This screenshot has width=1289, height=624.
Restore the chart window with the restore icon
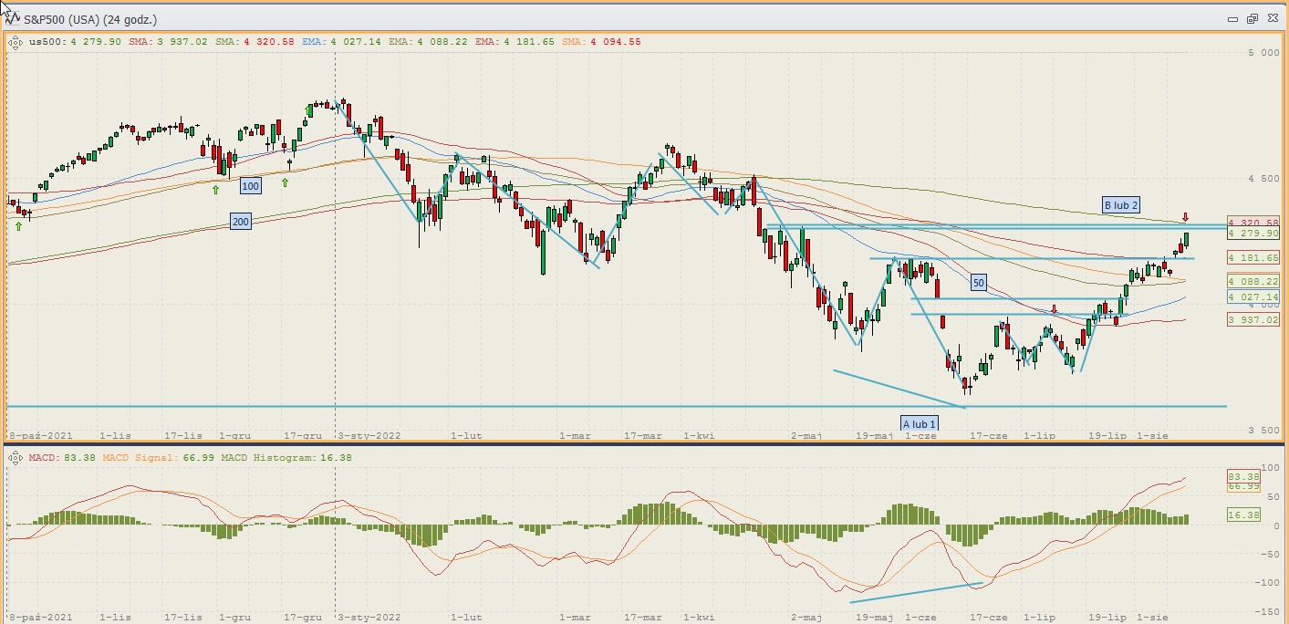click(x=1252, y=18)
